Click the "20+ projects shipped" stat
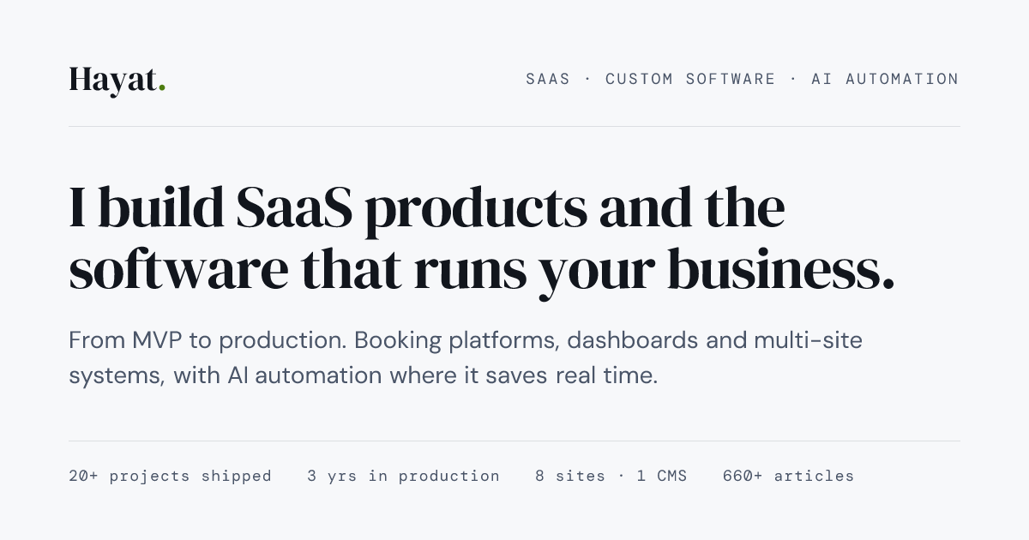The height and width of the screenshot is (540, 1029). pyautogui.click(x=170, y=476)
